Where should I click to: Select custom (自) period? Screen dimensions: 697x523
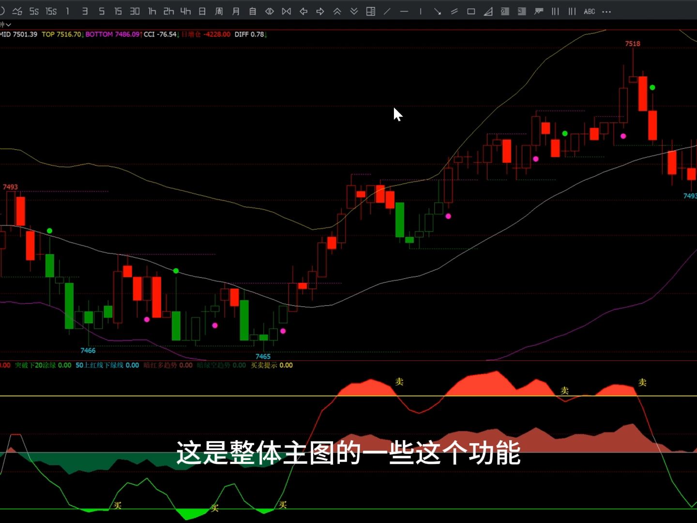coord(253,11)
